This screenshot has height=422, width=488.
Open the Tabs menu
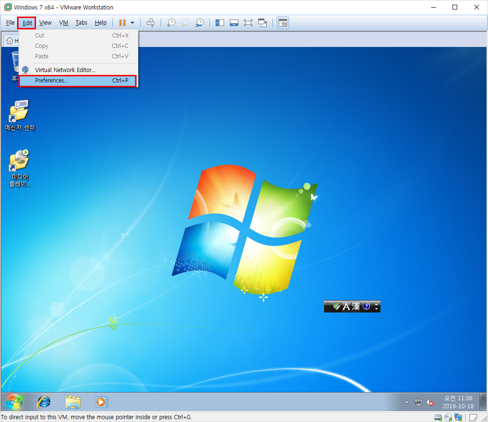[81, 23]
